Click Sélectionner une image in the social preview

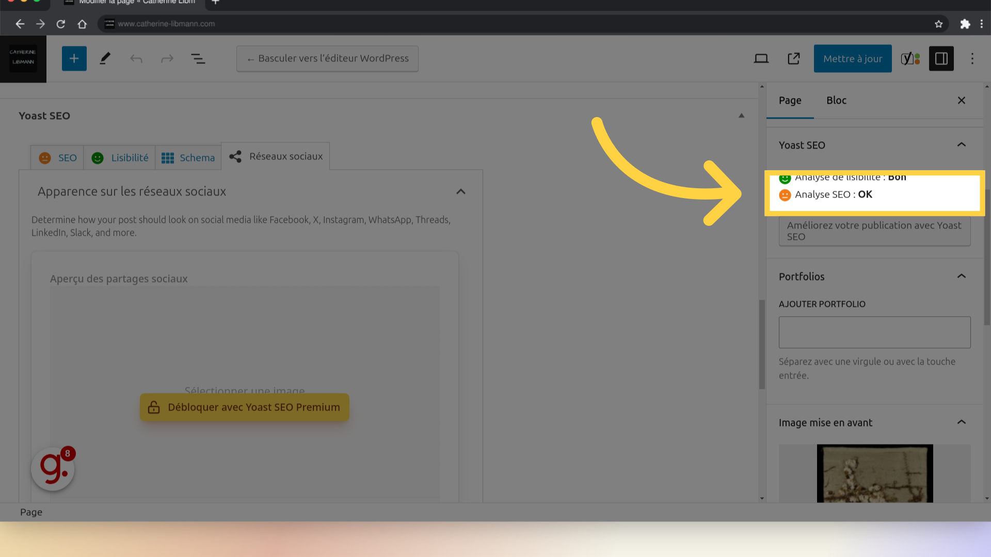click(245, 390)
